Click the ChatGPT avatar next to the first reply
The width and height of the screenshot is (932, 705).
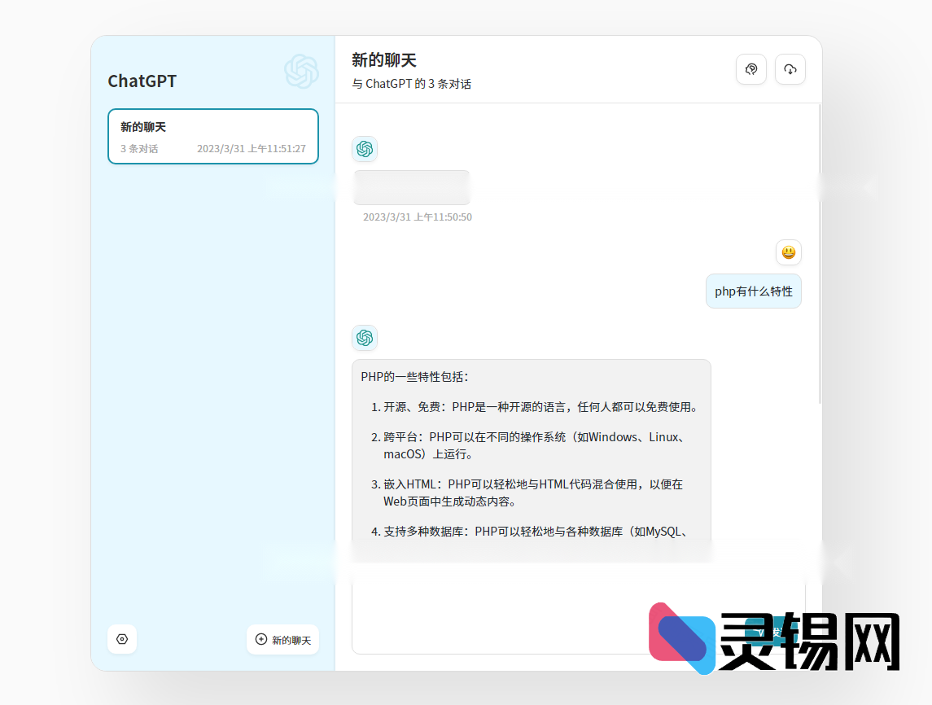[x=364, y=149]
